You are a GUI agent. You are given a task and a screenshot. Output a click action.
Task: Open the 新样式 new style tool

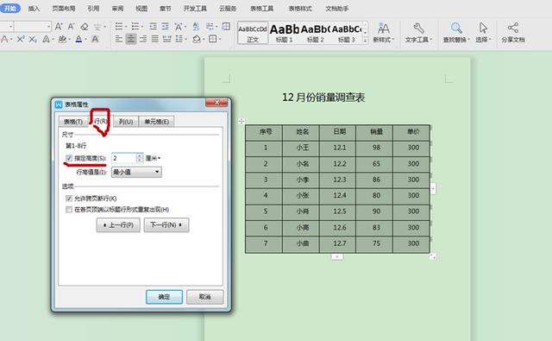(x=383, y=33)
